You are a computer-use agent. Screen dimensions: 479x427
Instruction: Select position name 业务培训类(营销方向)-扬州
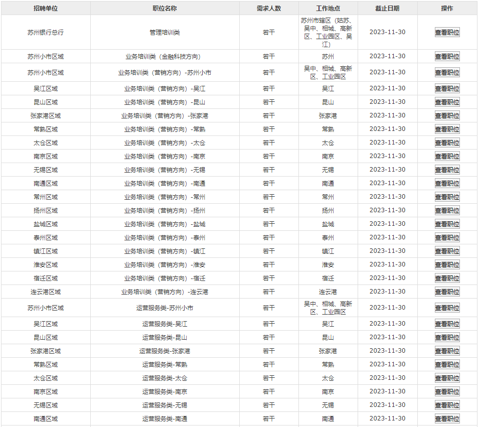pyautogui.click(x=165, y=211)
